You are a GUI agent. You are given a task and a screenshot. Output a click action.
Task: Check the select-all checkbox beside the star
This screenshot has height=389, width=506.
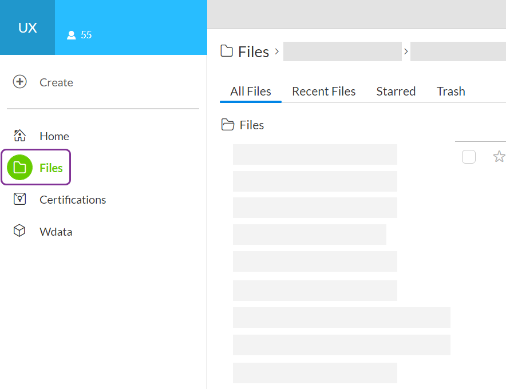[468, 156]
